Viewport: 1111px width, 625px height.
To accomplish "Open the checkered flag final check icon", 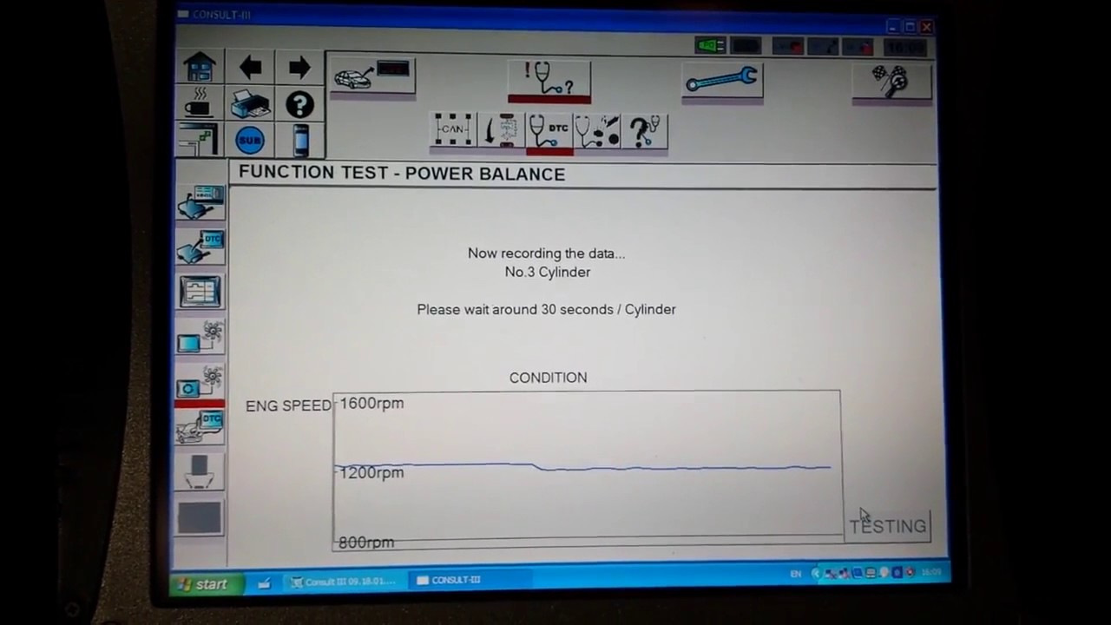I will pos(891,82).
